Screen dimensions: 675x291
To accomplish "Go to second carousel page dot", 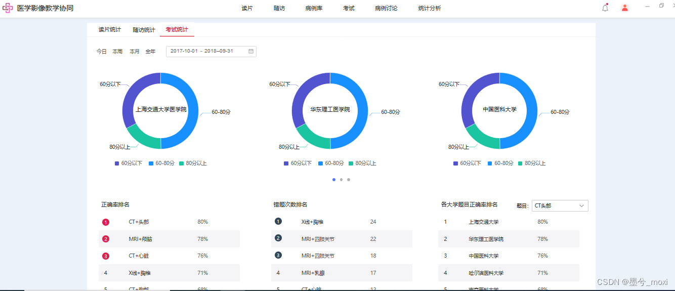I will (341, 180).
